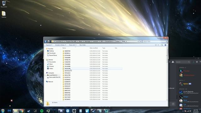Click Program Files (x86) breadcrumb segment
This screenshot has height=113, width=201.
pos(71,41)
